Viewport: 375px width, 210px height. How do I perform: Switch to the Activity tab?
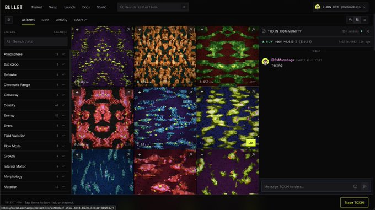pyautogui.click(x=61, y=20)
